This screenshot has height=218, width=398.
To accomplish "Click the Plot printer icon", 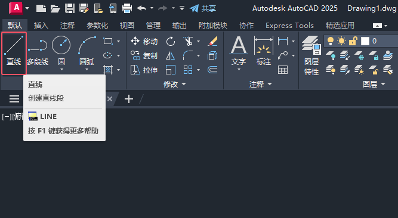I will pos(127,8).
